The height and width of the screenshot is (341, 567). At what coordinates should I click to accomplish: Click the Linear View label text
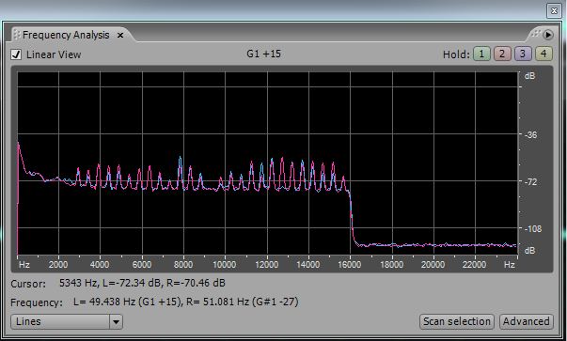[x=54, y=54]
